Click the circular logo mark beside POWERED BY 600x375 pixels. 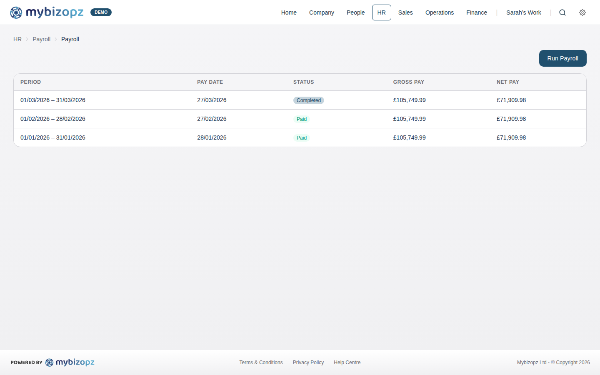pyautogui.click(x=50, y=362)
